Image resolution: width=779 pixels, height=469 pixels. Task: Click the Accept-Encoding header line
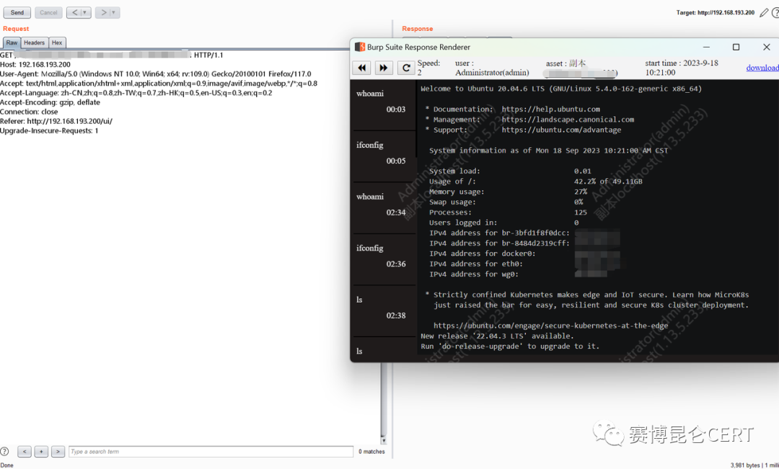coord(50,102)
